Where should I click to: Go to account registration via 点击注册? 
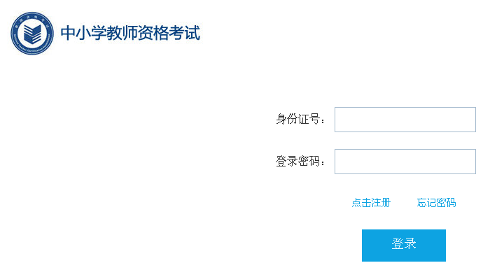pos(371,203)
